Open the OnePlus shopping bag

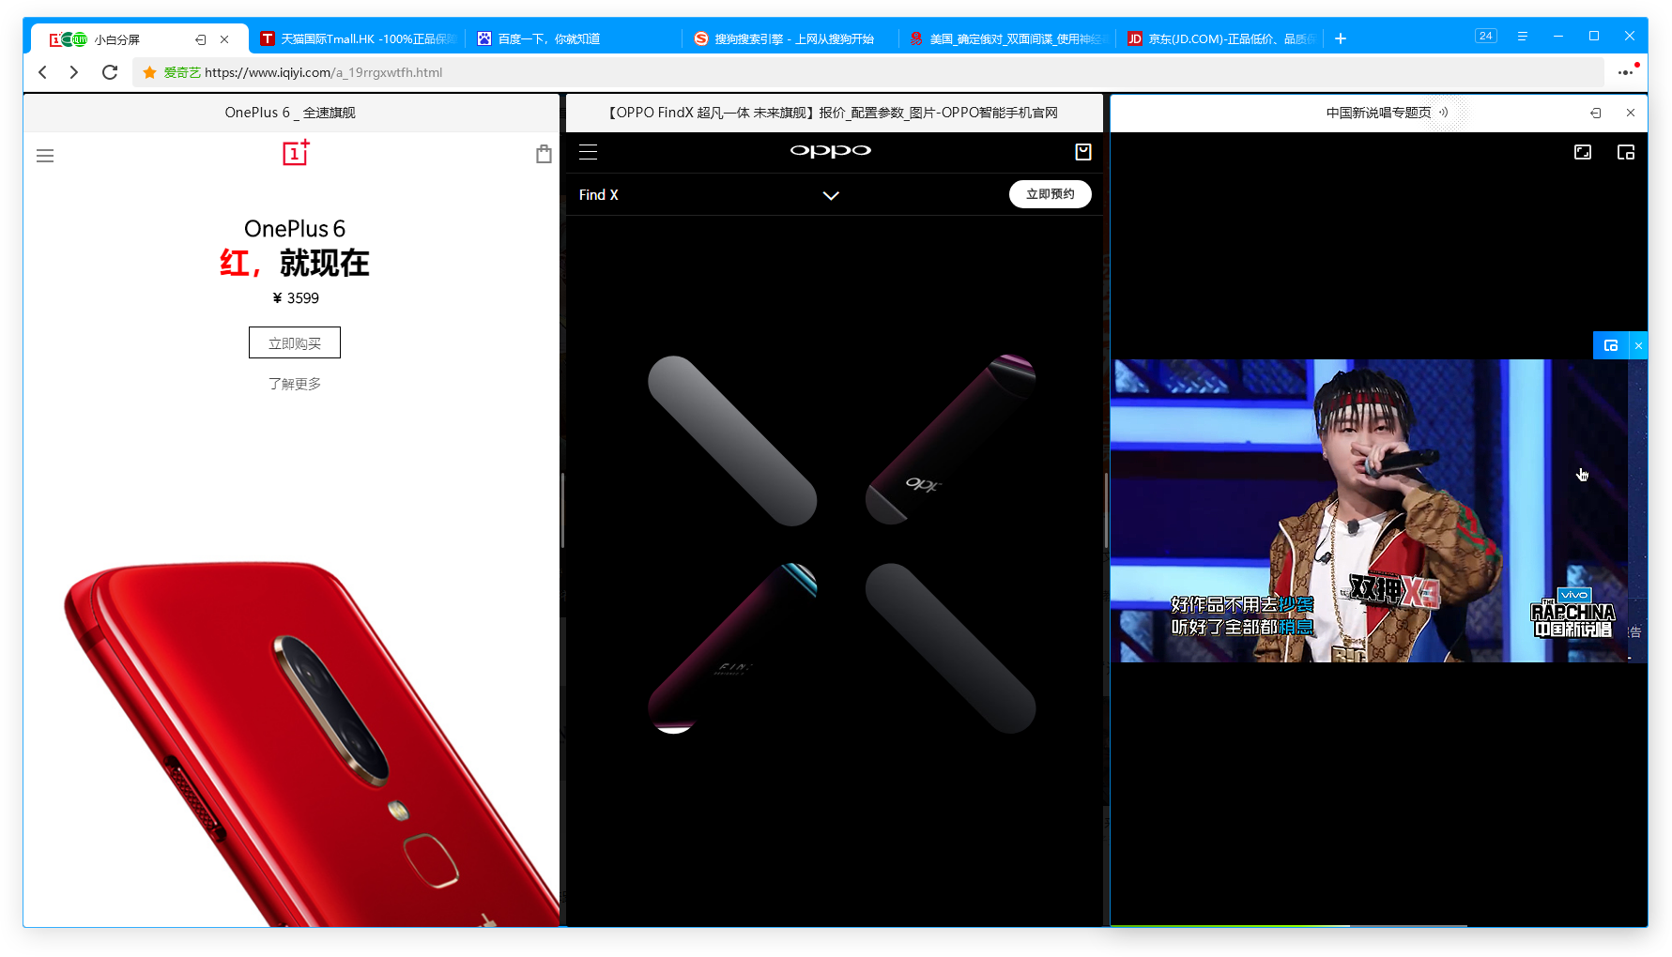click(x=544, y=154)
